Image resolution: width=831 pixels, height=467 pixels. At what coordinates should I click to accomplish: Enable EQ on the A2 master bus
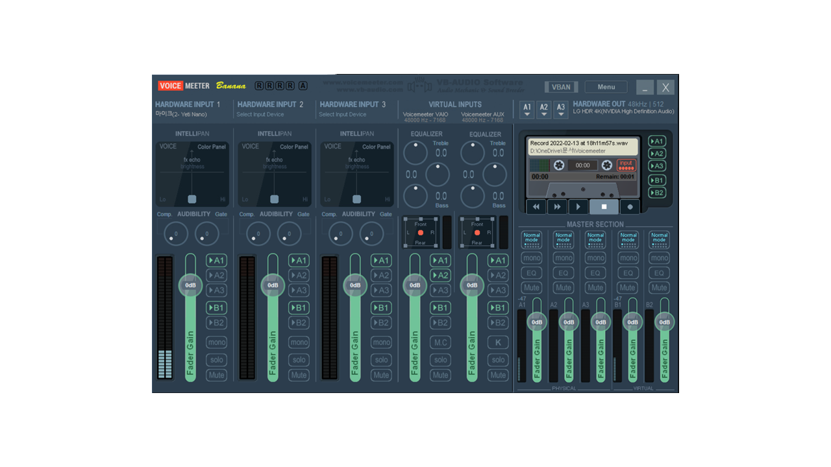click(x=564, y=273)
